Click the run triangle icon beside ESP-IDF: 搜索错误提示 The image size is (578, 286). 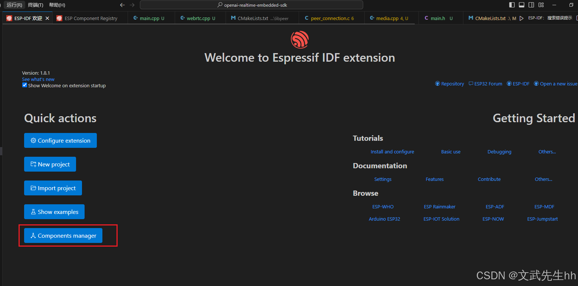click(522, 18)
